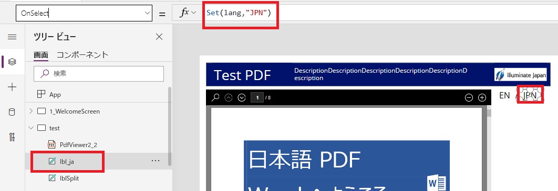This screenshot has width=558, height=191.
Task: Go to next PDF page arrow
Action: pyautogui.click(x=242, y=97)
